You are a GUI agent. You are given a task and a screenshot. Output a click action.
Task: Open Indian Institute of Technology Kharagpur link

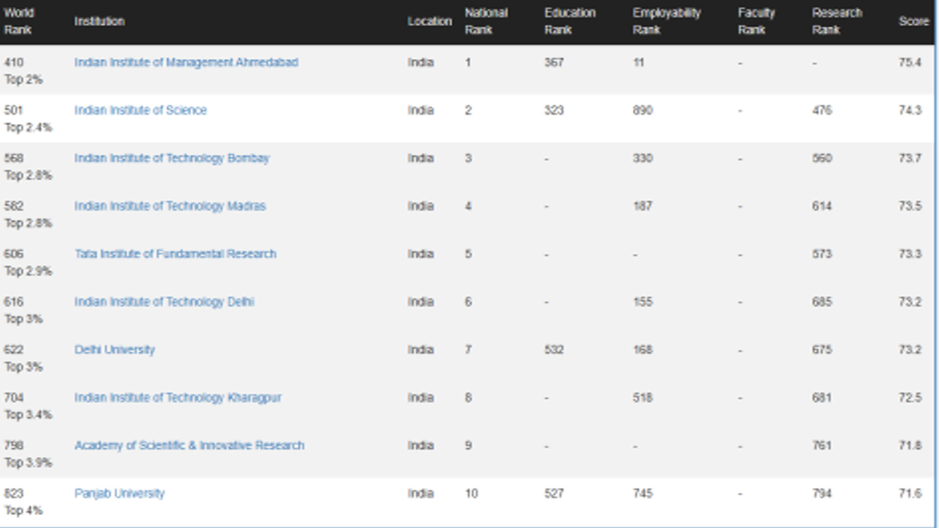(178, 398)
